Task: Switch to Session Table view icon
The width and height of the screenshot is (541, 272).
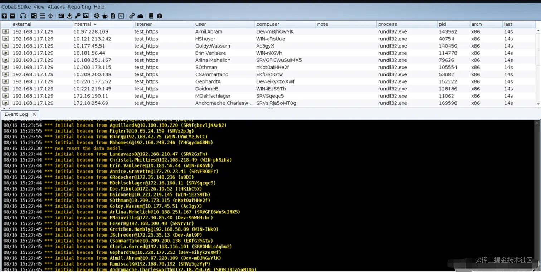Action: click(42, 16)
